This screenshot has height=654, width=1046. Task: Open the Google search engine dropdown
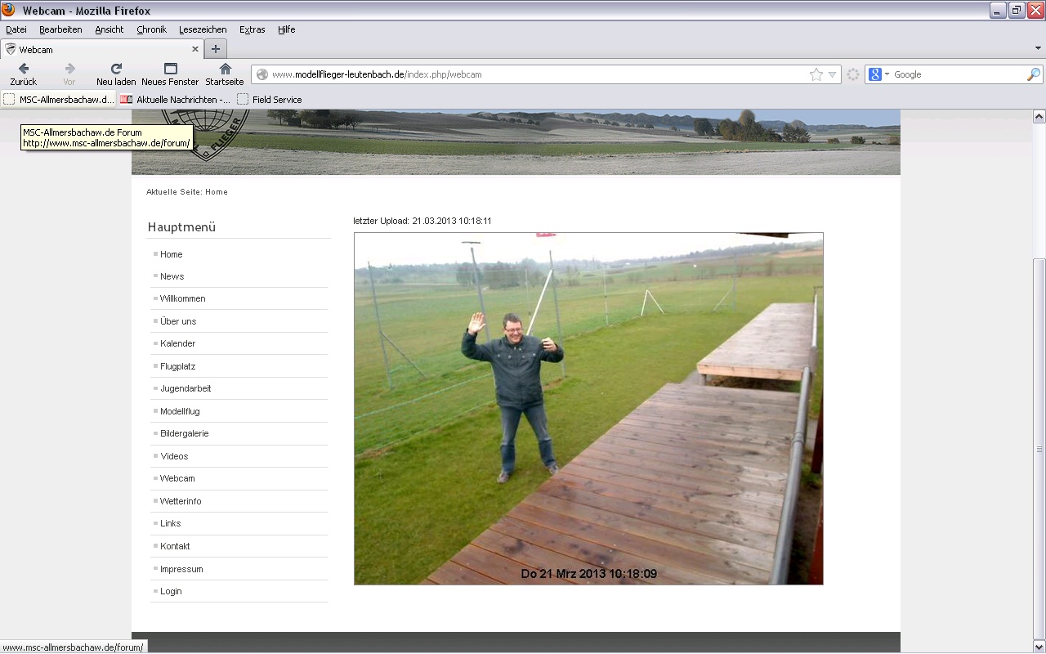coord(879,74)
